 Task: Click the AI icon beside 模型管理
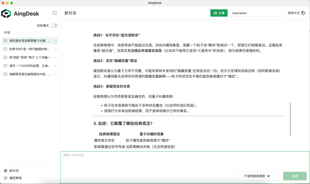(5, 178)
